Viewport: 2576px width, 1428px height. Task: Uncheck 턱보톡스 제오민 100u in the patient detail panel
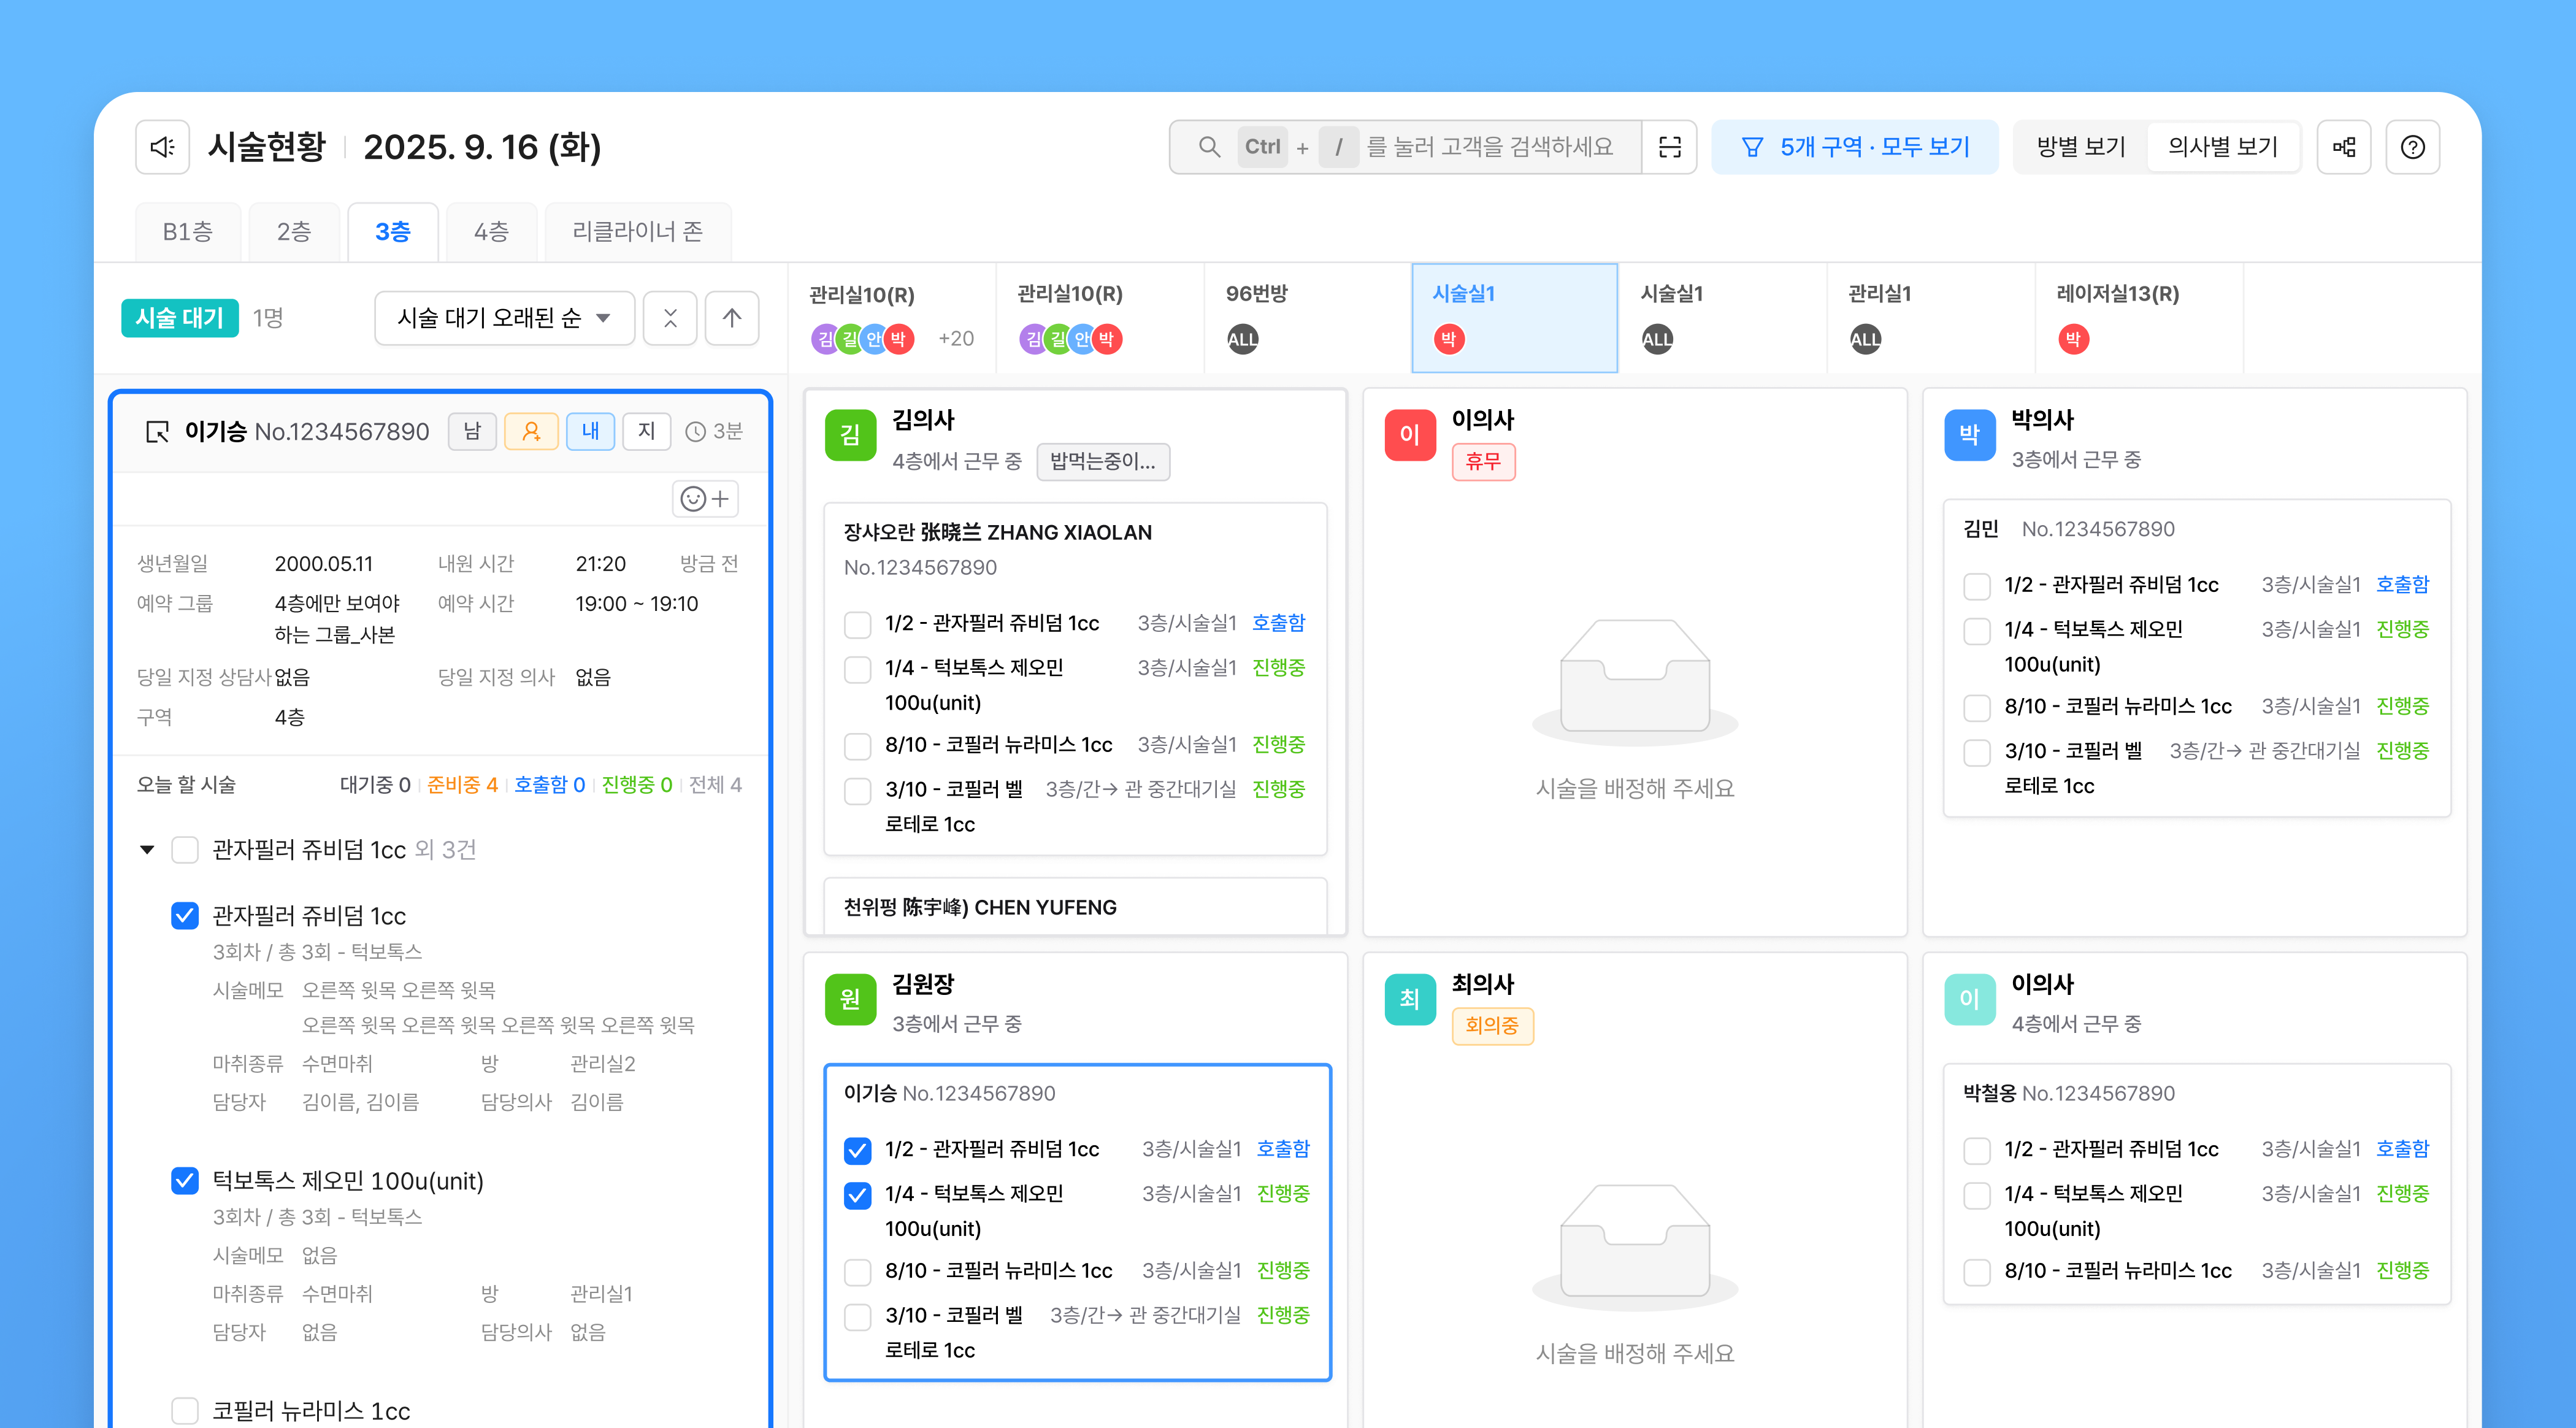[x=185, y=1181]
